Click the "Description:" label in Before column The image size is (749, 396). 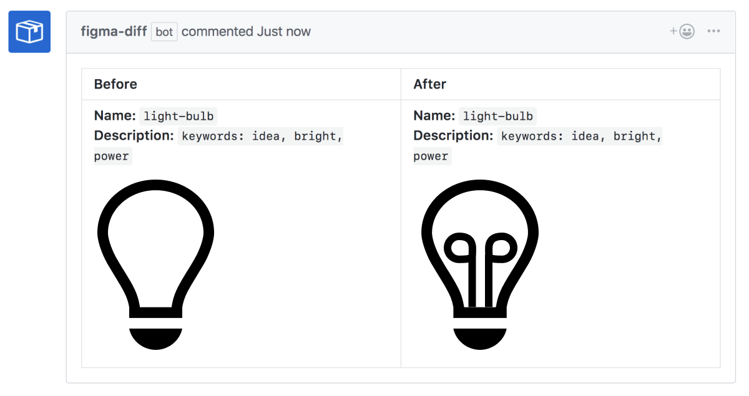[x=134, y=136]
